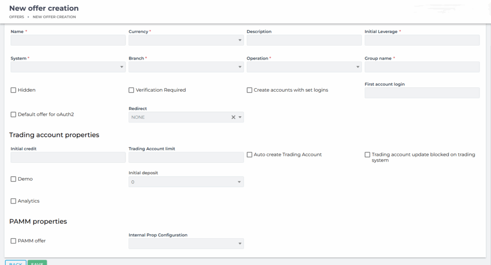Enable the Verification Required checkbox
This screenshot has height=265, width=491.
click(131, 90)
